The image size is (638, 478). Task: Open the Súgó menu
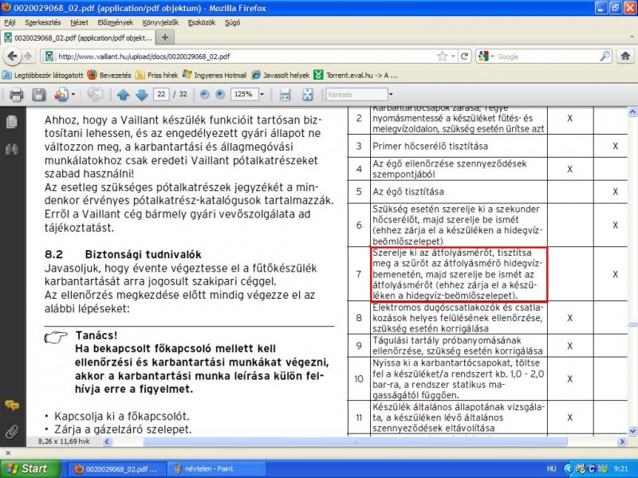tap(232, 22)
